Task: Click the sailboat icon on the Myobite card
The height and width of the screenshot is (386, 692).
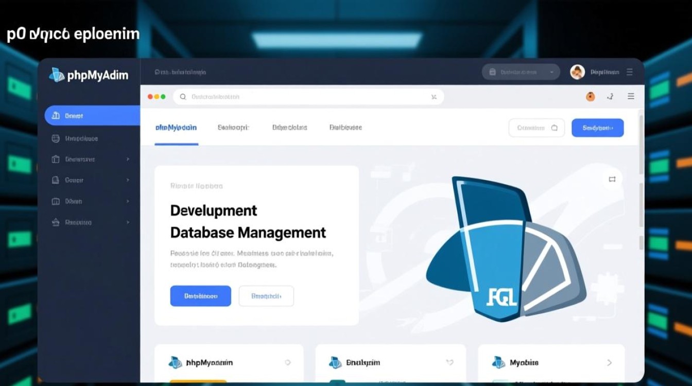Action: [x=498, y=362]
